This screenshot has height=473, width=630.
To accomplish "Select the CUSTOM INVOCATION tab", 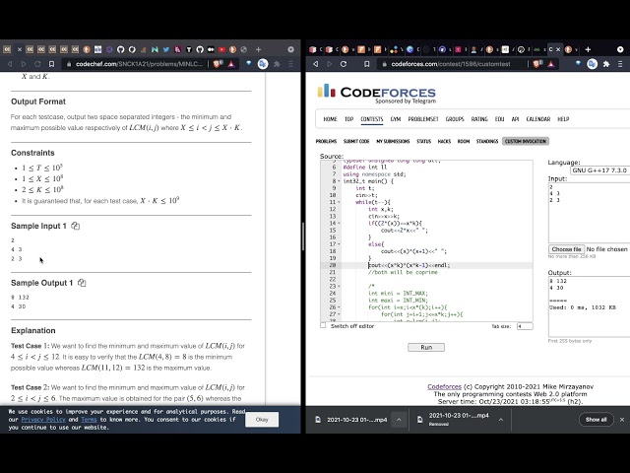I will (526, 141).
